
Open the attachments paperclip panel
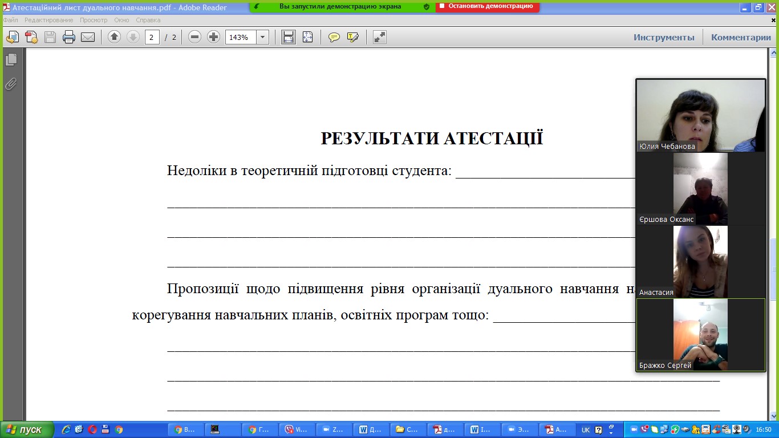pos(11,84)
